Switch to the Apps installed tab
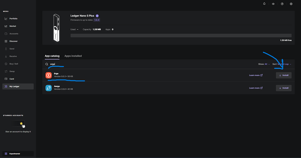This screenshot has width=301, height=158. tap(73, 56)
